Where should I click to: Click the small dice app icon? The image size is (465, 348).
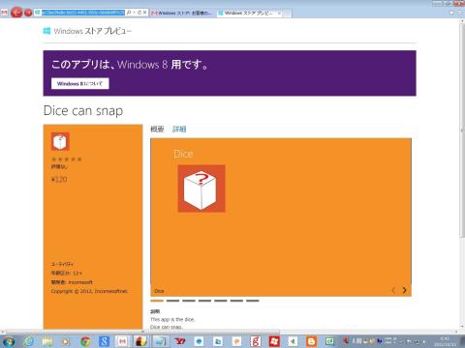point(60,141)
